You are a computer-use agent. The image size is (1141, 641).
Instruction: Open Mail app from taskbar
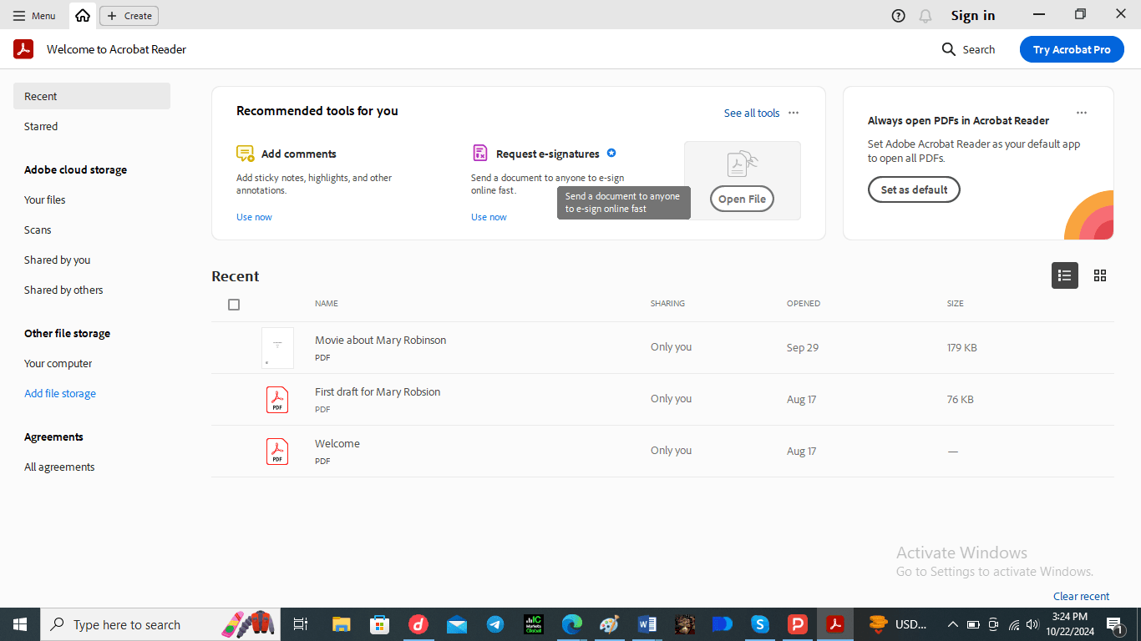(456, 624)
